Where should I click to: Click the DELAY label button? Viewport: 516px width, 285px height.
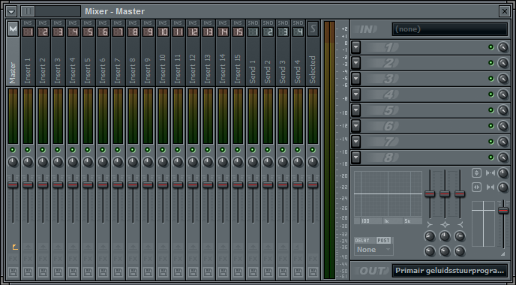(362, 241)
